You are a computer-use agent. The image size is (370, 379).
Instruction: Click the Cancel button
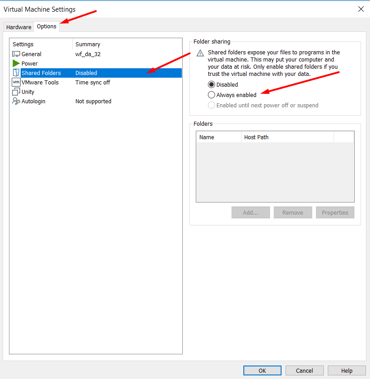(x=304, y=370)
